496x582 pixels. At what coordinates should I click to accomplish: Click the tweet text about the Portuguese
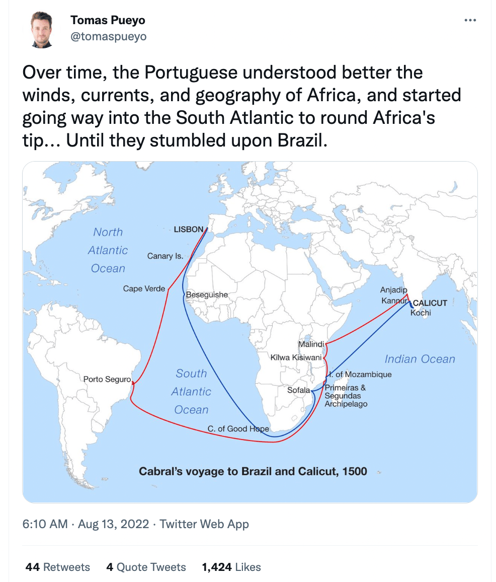click(241, 106)
